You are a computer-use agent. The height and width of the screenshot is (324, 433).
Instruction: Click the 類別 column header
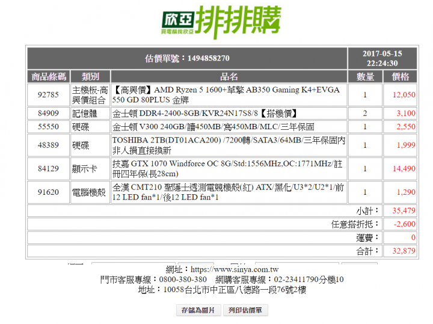click(x=90, y=76)
